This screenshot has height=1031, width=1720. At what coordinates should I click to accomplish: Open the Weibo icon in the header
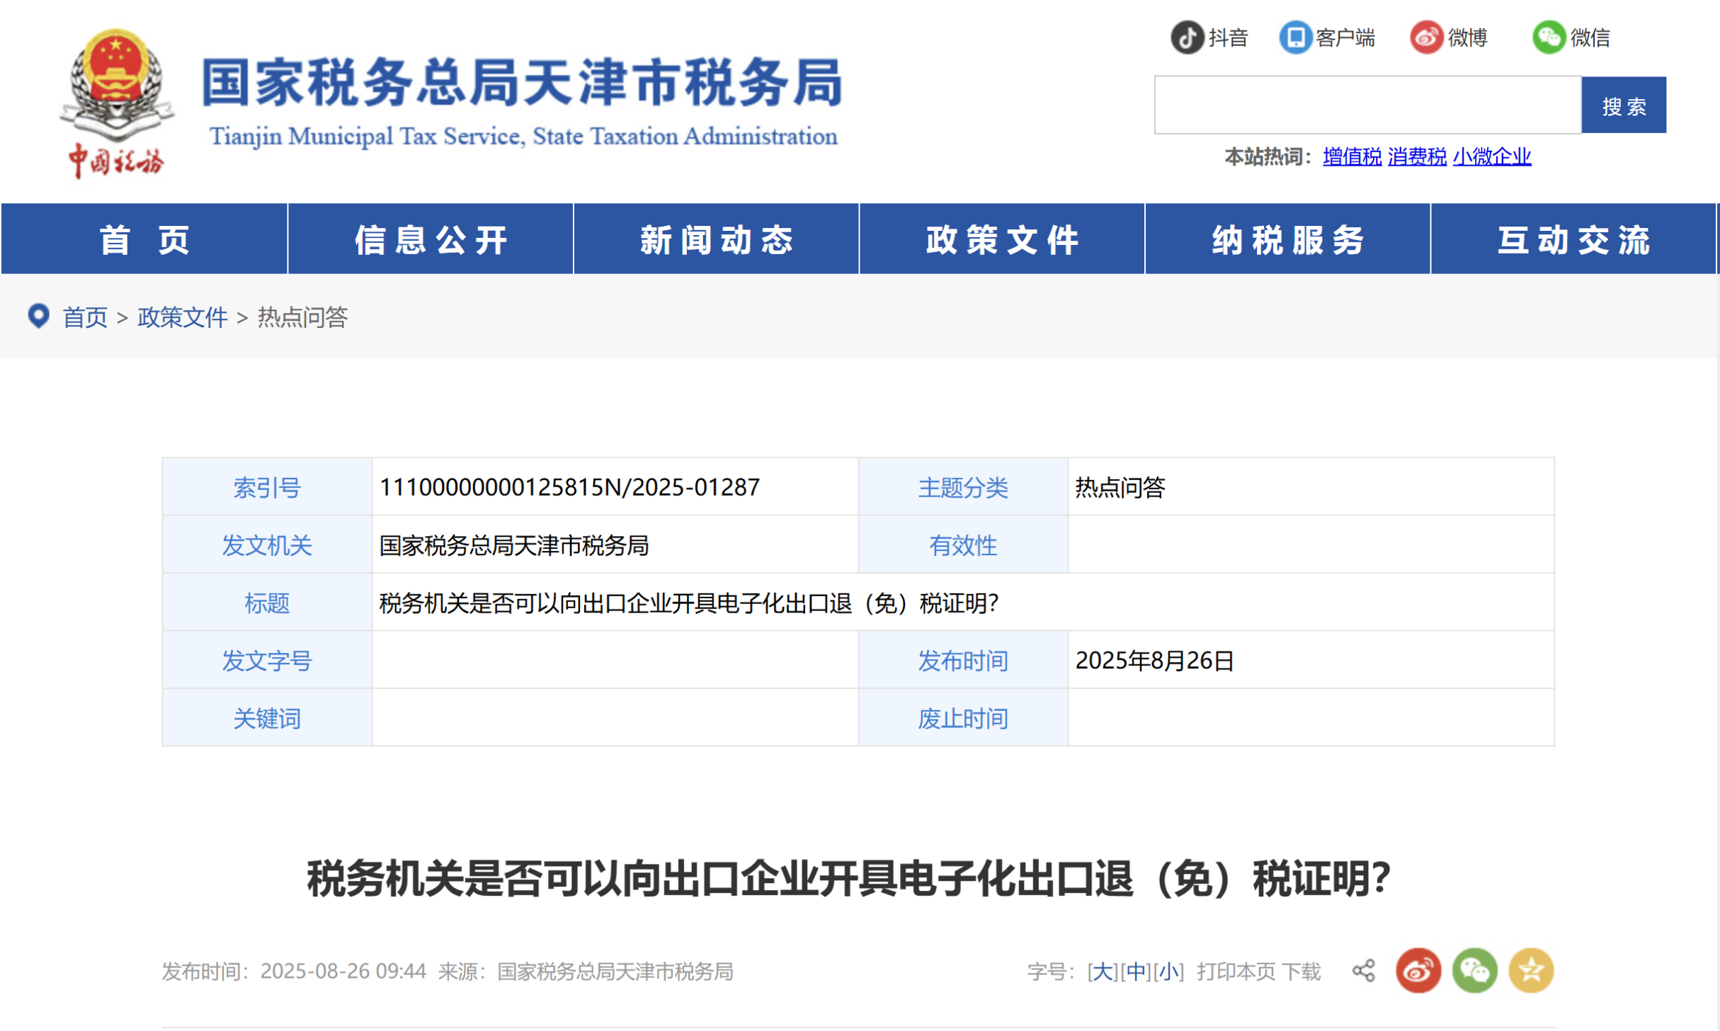1428,37
